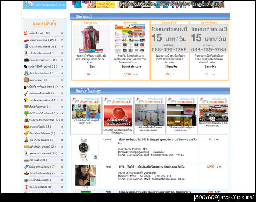Open the red toy collectibles icon
Image resolution: width=256 pixels, height=202 pixels.
click(x=26, y=187)
